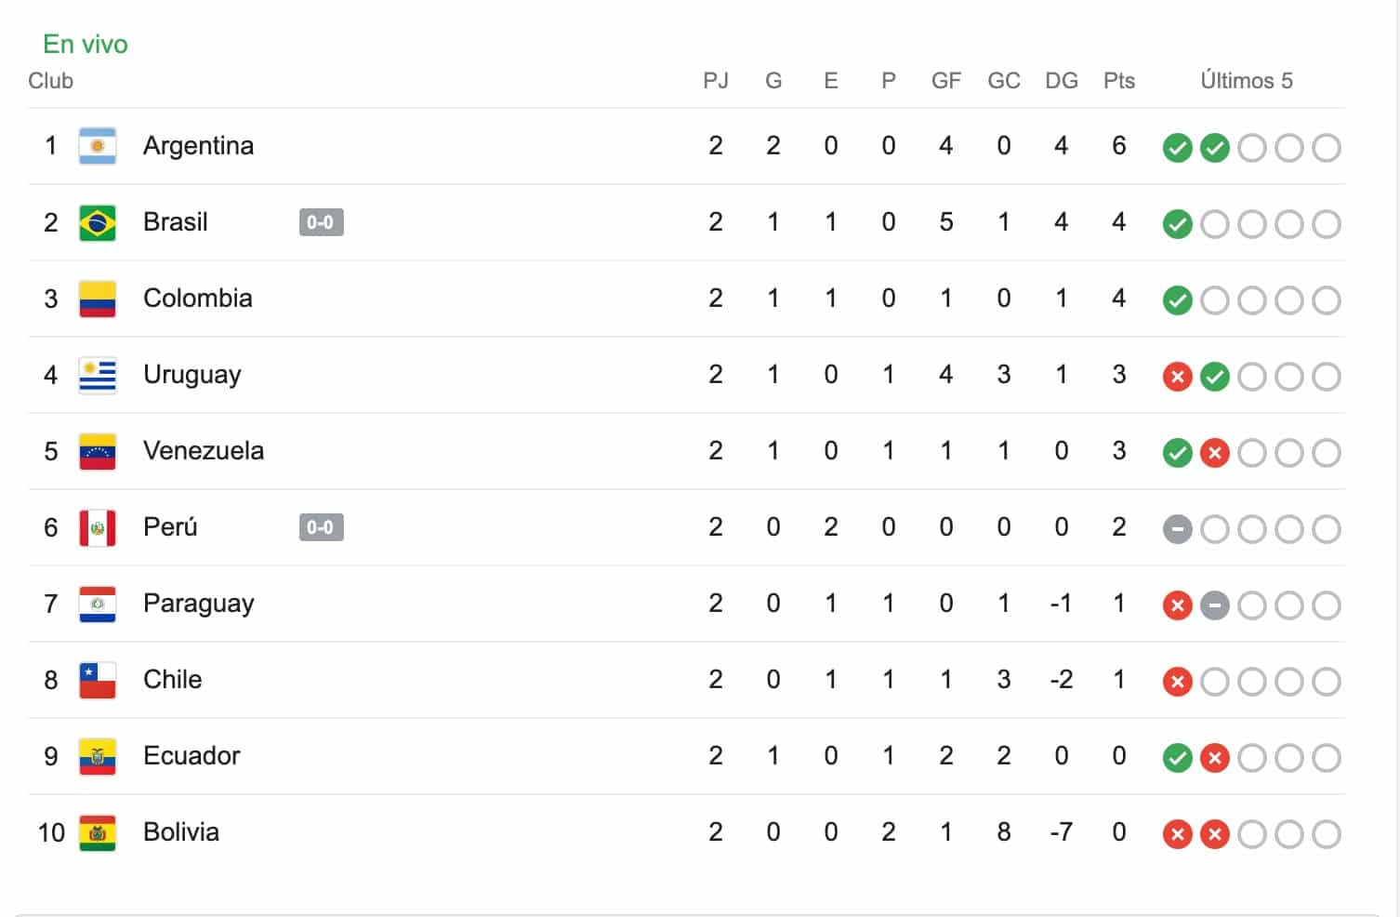Click the Bolivia flag icon
The image size is (1400, 917).
tap(98, 832)
